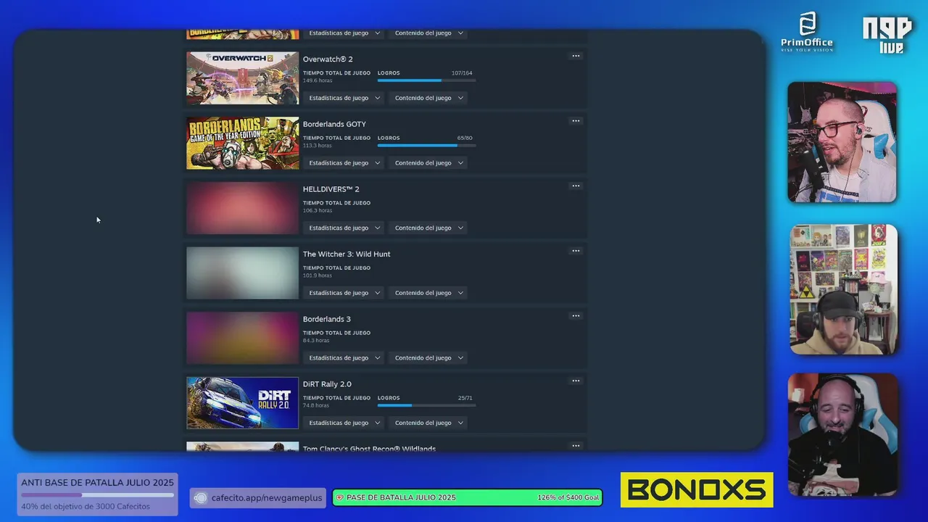Click the blurred Borderlands 3 cover image

click(x=242, y=338)
